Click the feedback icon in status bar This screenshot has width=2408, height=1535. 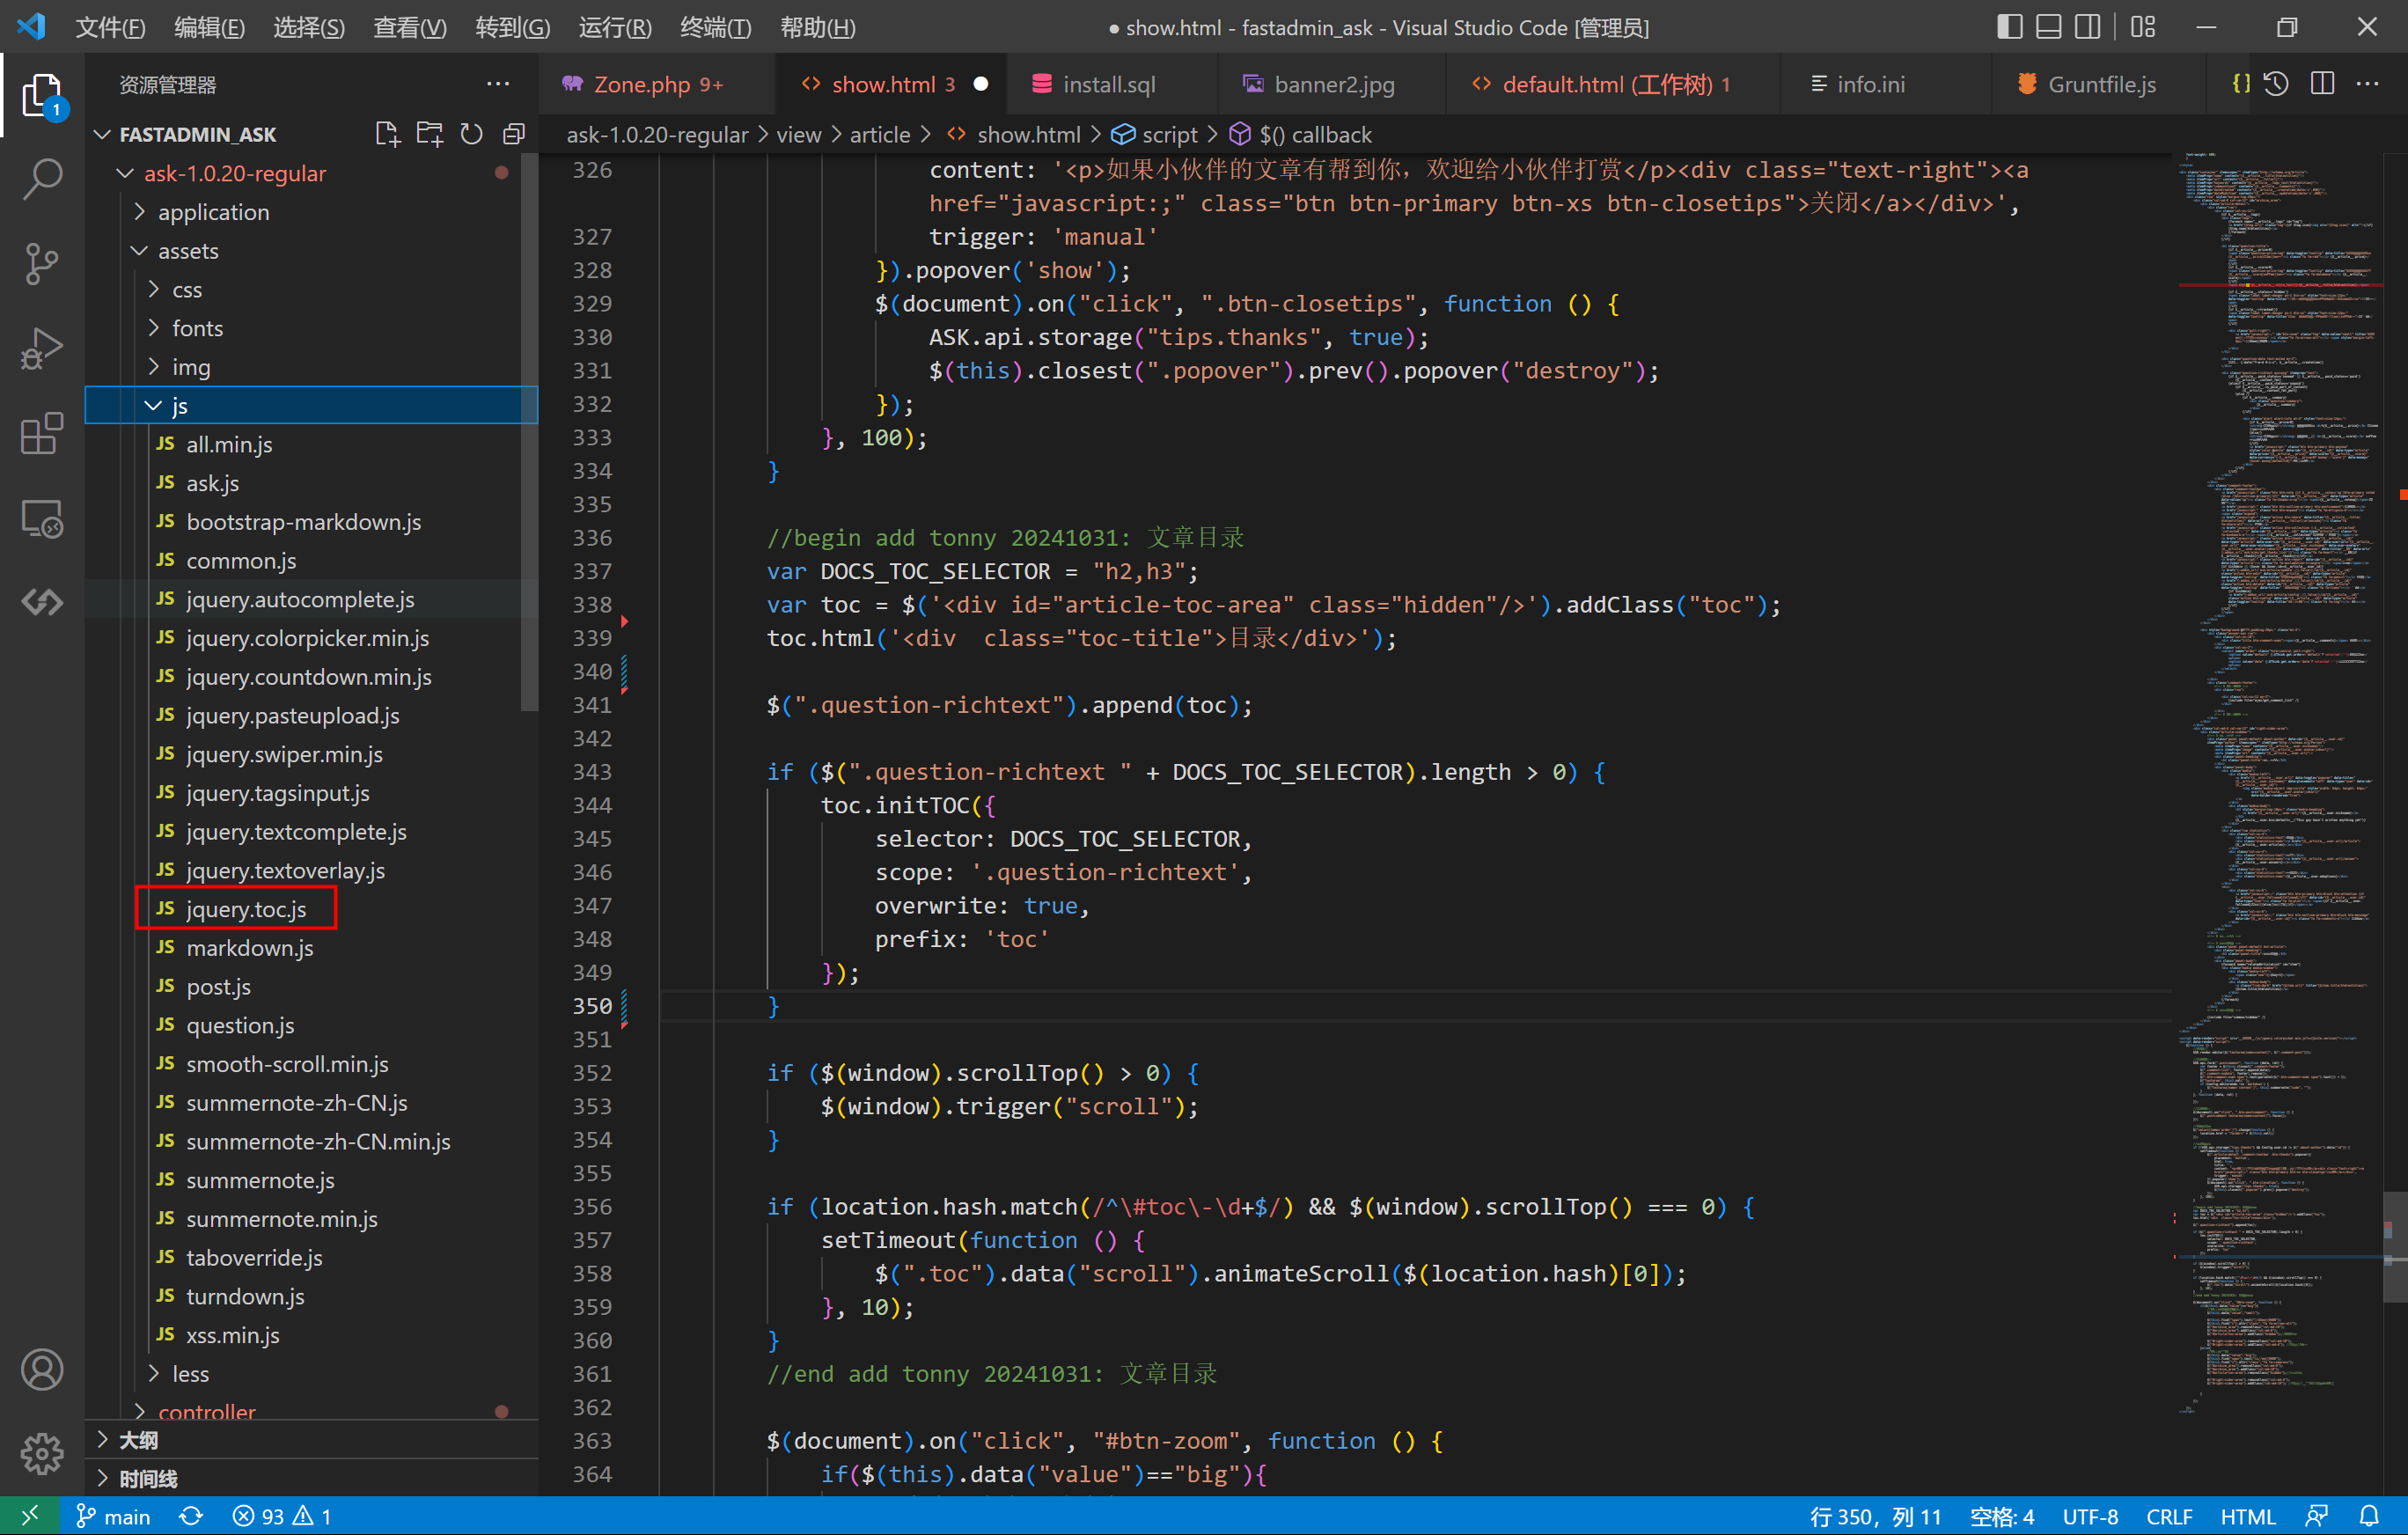tap(2317, 1516)
